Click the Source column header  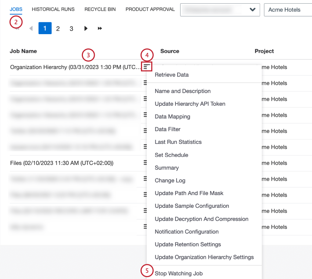click(x=170, y=51)
